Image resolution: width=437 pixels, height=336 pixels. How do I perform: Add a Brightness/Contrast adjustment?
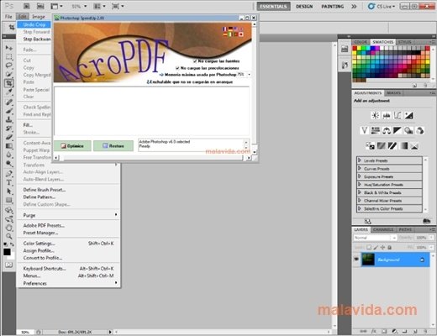click(x=376, y=115)
